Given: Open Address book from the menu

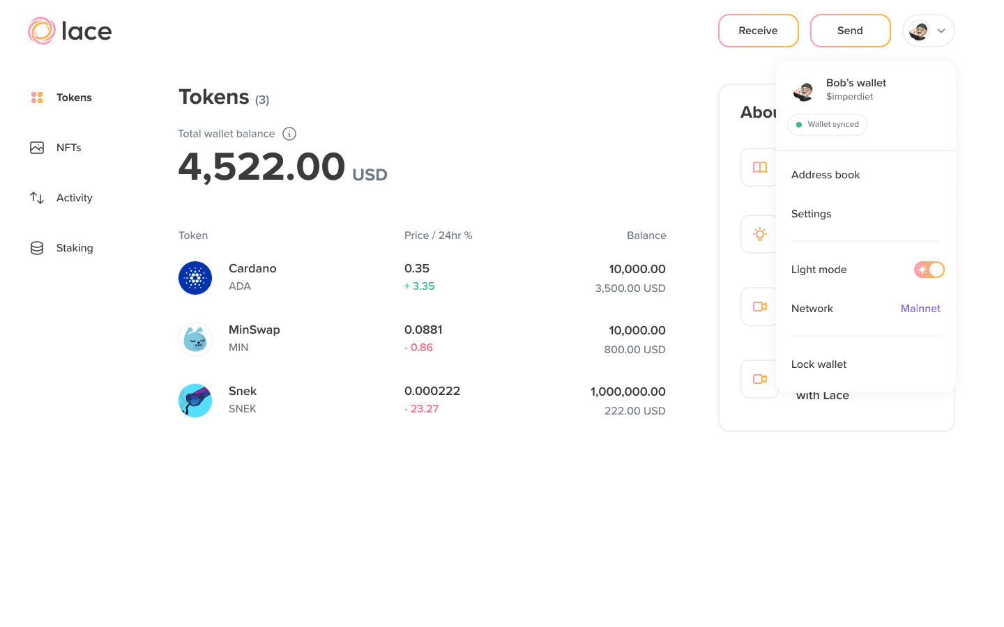Looking at the screenshot, I should pos(826,175).
